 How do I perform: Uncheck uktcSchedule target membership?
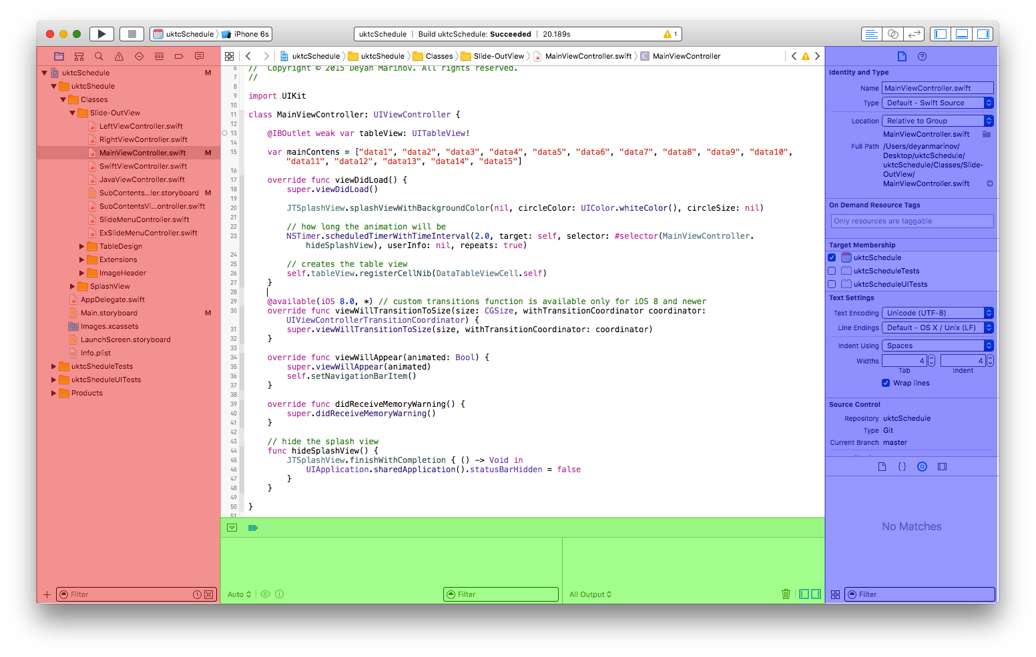[x=832, y=257]
